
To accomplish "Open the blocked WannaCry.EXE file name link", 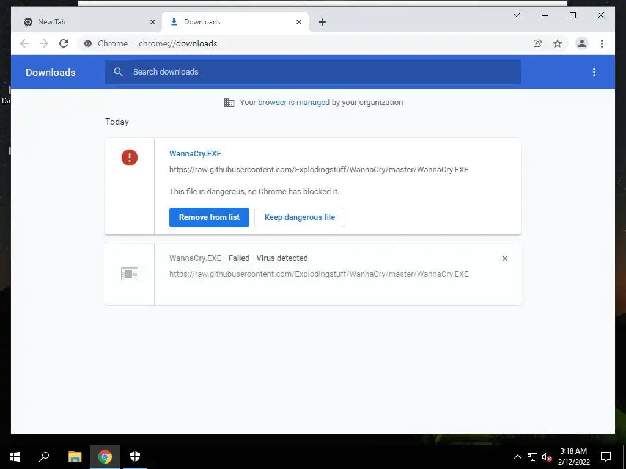I will point(195,153).
